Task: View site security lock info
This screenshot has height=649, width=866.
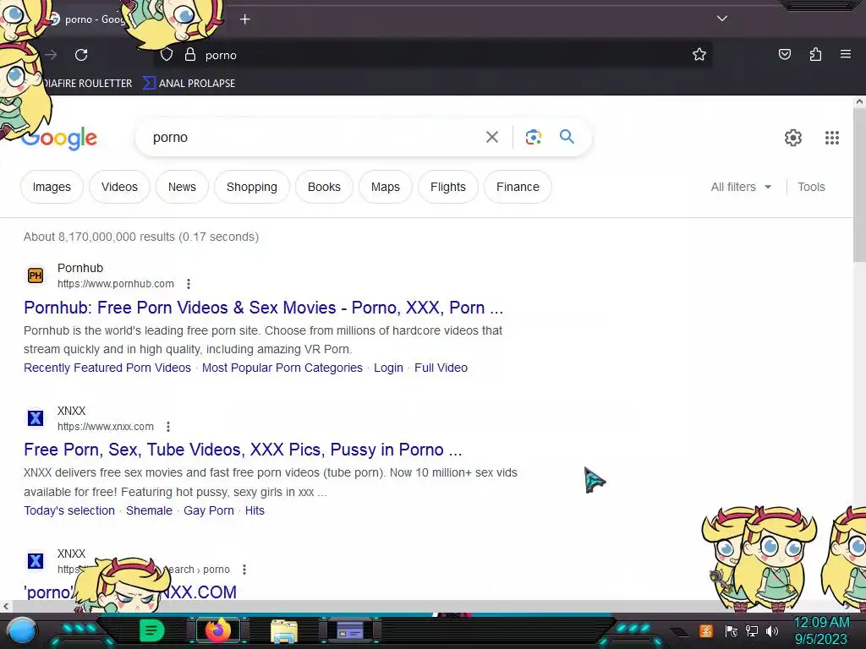Action: click(x=190, y=55)
